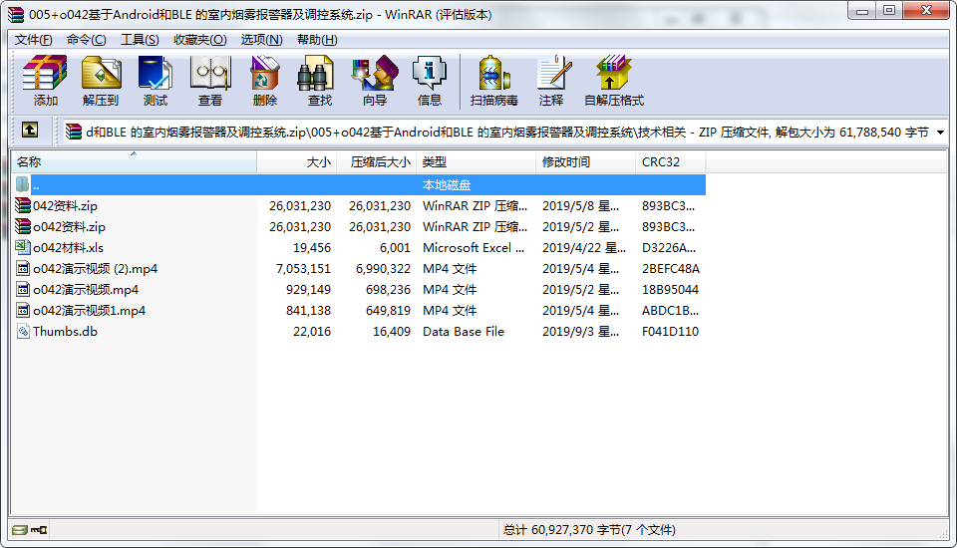Sort by Packed Size (压缩后大小) column header
957x548 pixels.
(376, 161)
